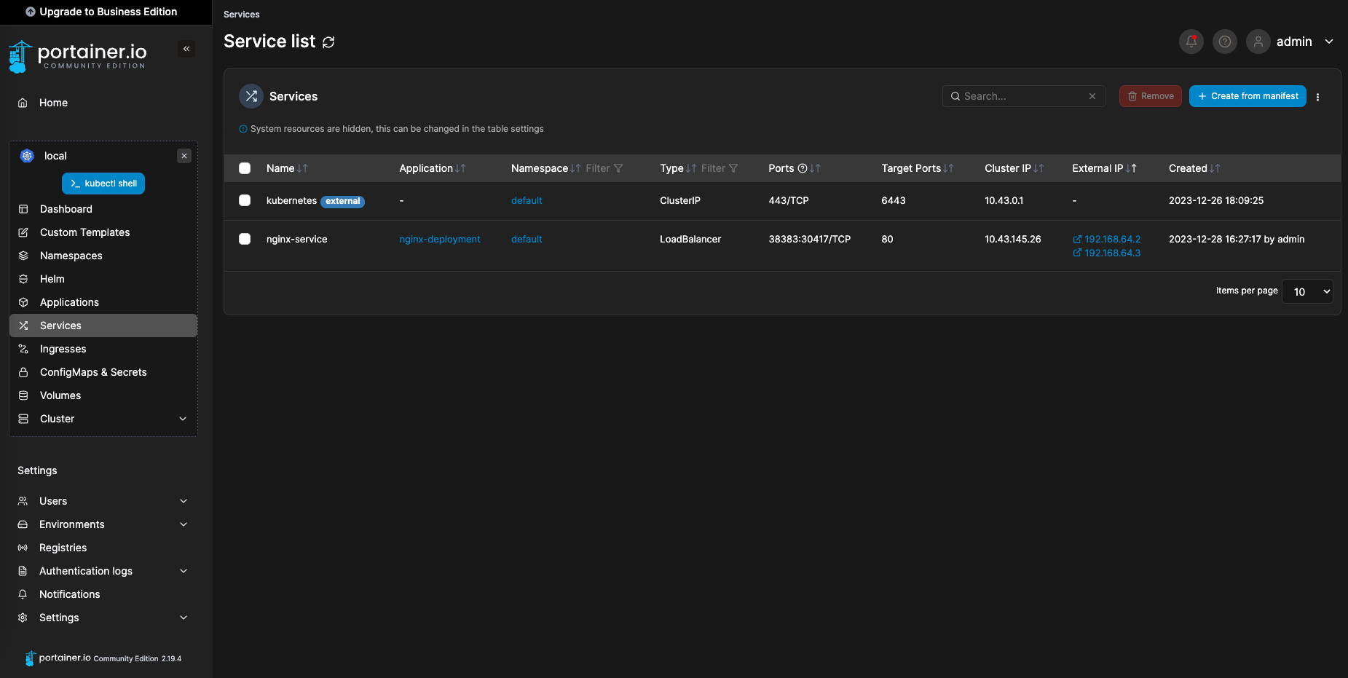The width and height of the screenshot is (1348, 678).
Task: Sort by Created column
Action: coord(1194,168)
